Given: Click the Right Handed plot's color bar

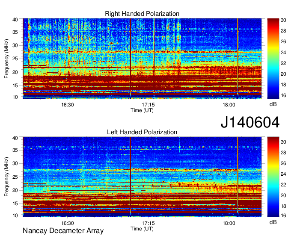Looking at the screenshot, I should [x=273, y=59].
